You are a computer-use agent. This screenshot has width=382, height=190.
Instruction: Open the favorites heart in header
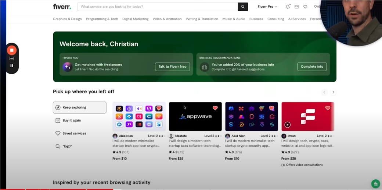(x=305, y=7)
